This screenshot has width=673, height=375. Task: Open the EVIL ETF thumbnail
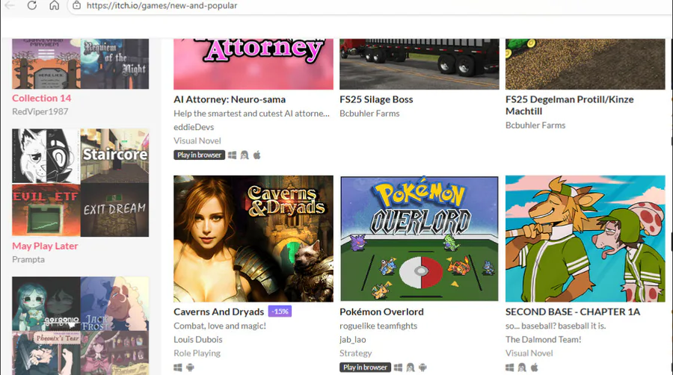tap(46, 210)
